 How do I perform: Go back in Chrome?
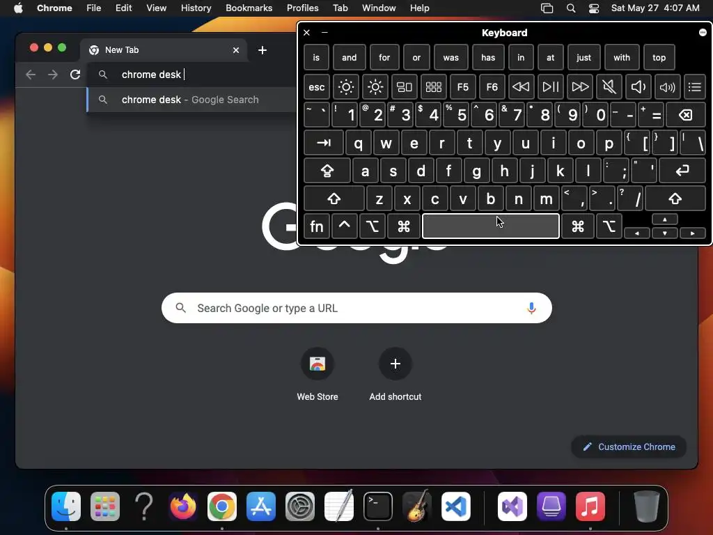pos(31,74)
